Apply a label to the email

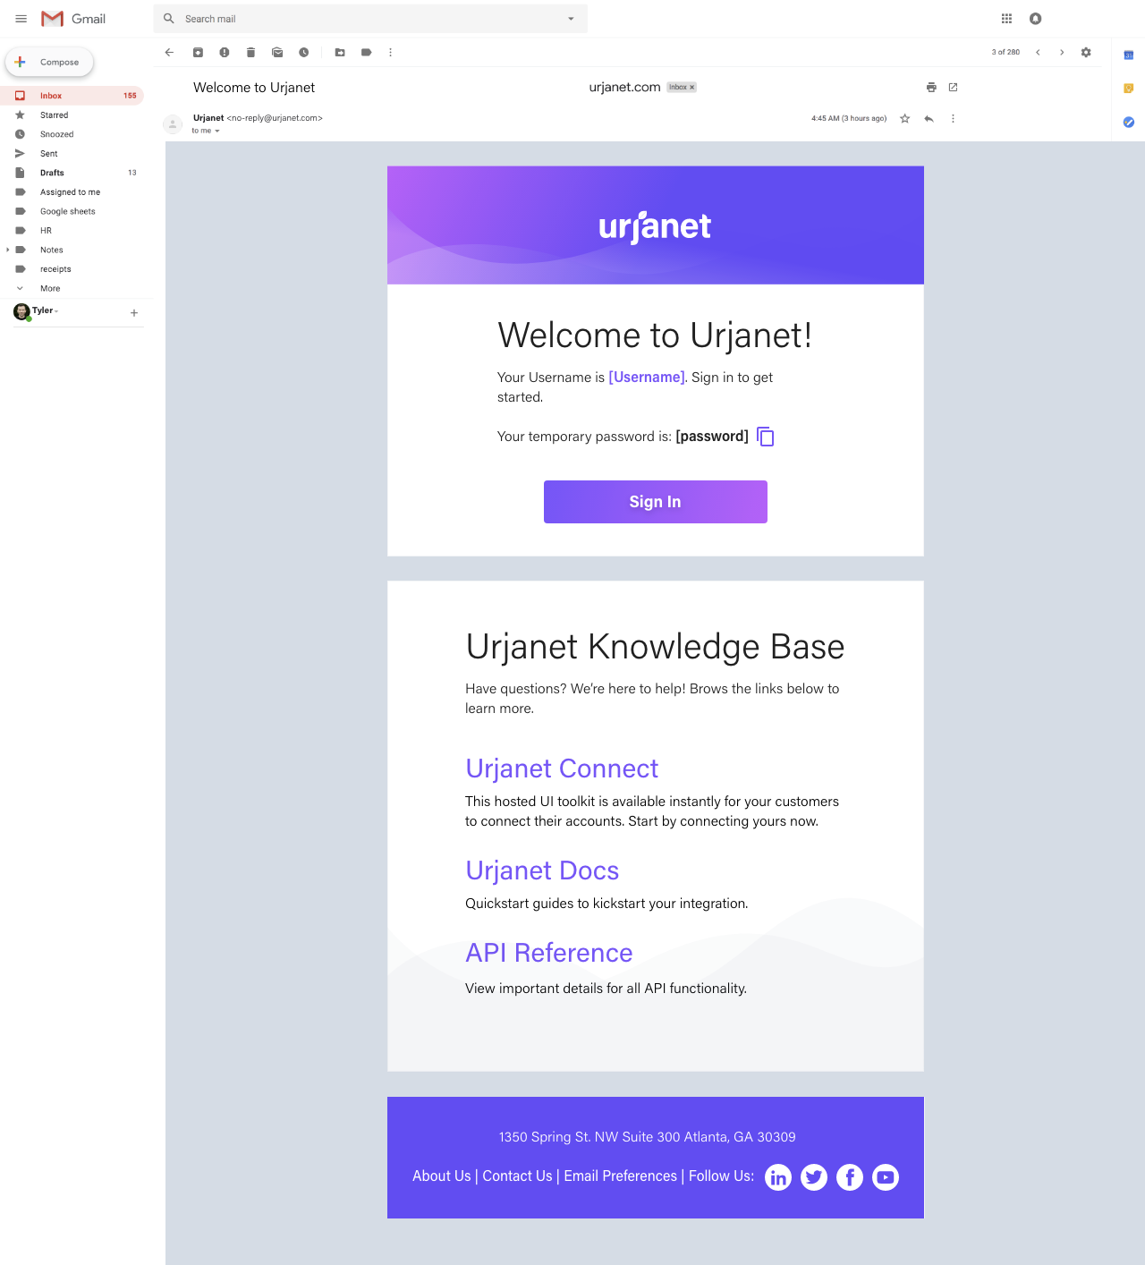(366, 53)
